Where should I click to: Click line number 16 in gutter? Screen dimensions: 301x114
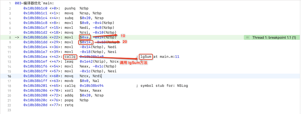[x=9, y=76]
